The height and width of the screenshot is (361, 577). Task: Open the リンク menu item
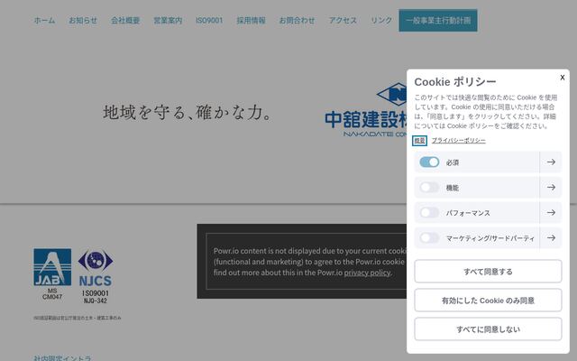(x=381, y=20)
